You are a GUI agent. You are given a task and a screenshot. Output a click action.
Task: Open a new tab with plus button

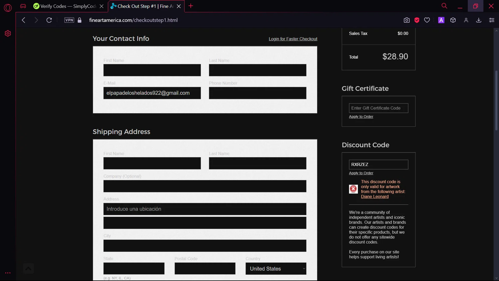coord(191,6)
